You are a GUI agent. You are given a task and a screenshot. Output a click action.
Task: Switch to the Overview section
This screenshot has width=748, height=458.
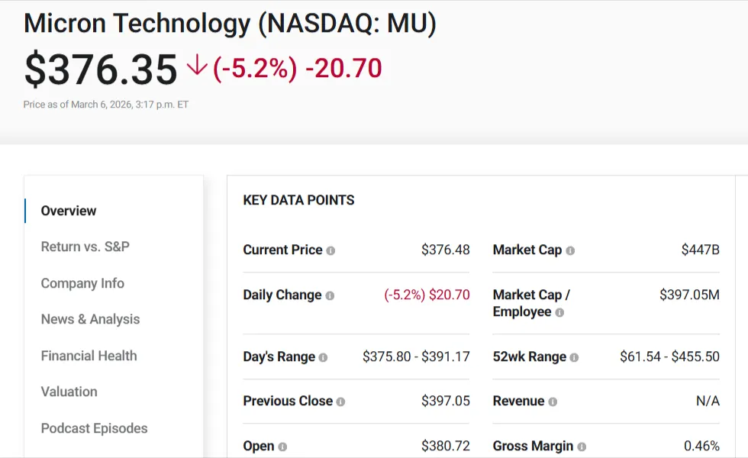(x=68, y=211)
